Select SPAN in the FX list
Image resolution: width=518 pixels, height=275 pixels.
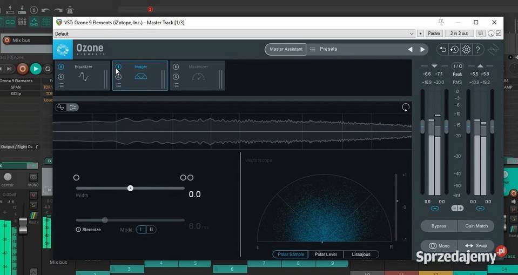tap(16, 88)
